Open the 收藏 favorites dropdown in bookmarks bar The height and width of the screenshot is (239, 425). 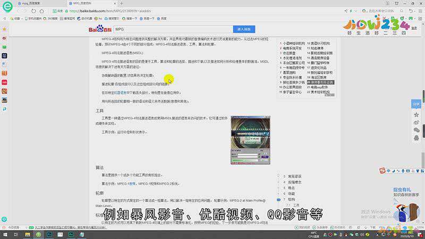coord(16,19)
